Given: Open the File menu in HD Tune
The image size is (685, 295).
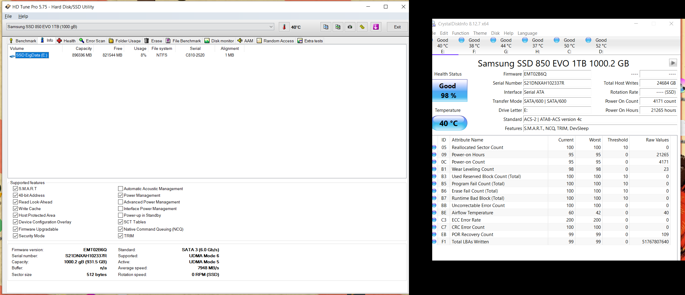Looking at the screenshot, I should pyautogui.click(x=8, y=16).
